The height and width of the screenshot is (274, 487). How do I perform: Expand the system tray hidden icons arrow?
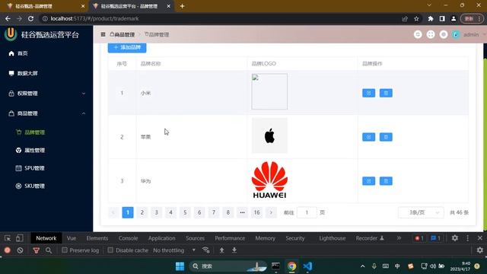click(362, 266)
